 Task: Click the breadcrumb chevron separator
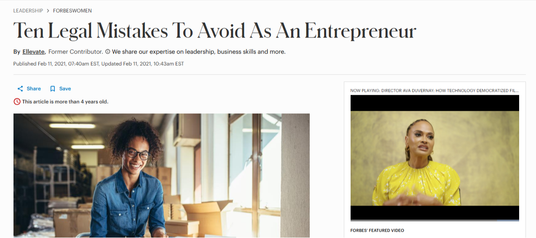tap(48, 11)
